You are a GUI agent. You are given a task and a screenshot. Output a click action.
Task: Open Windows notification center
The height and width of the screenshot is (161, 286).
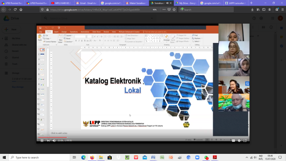pyautogui.click(x=280, y=157)
